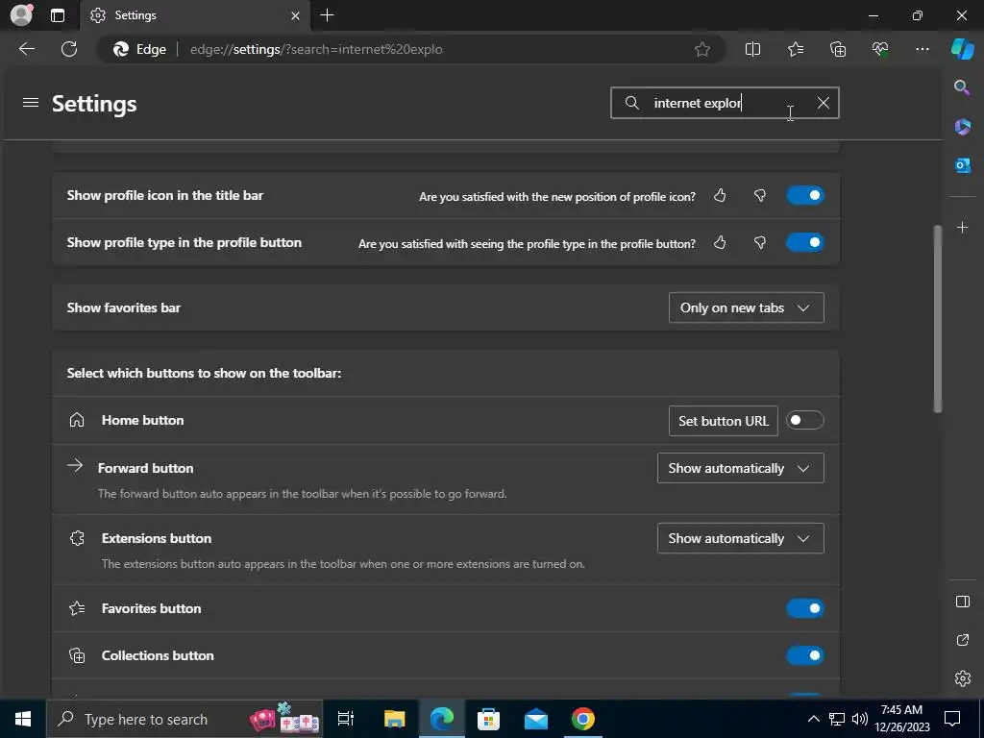Image resolution: width=984 pixels, height=738 pixels.
Task: Open the tab actions menu icon
Action: click(57, 15)
